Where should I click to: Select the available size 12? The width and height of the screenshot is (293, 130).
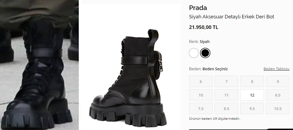(x=252, y=95)
